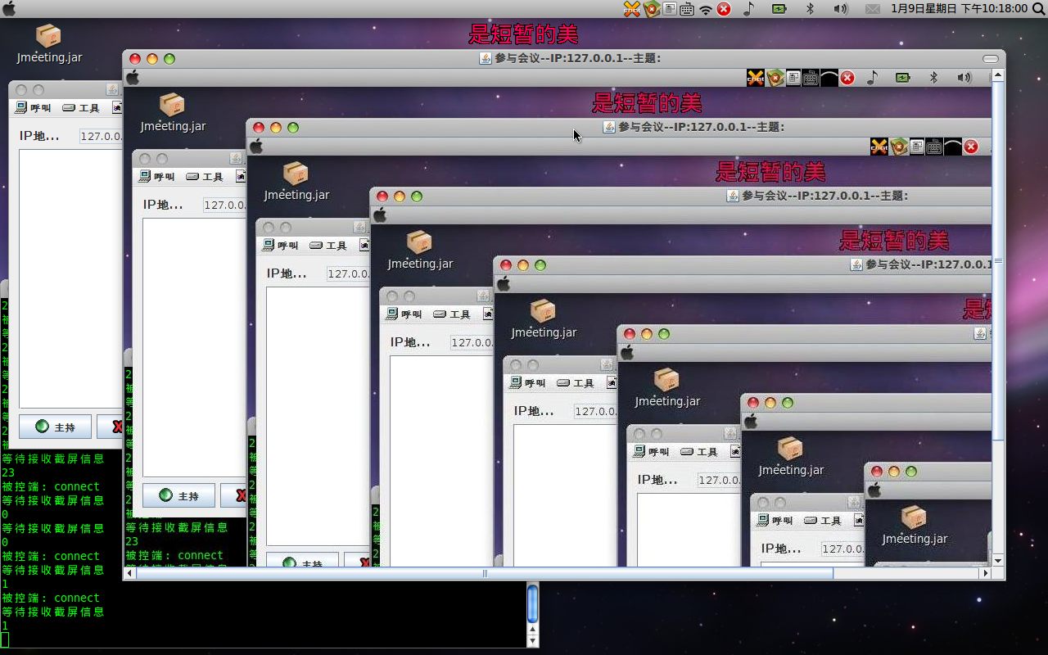1048x655 pixels.
Task: Open the keyboard input icon in the top menu bar
Action: pyautogui.click(x=687, y=9)
